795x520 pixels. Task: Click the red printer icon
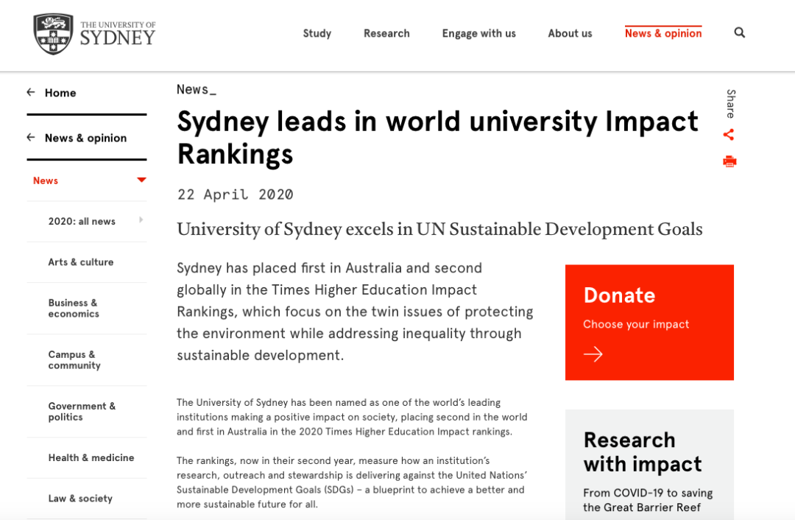729,161
